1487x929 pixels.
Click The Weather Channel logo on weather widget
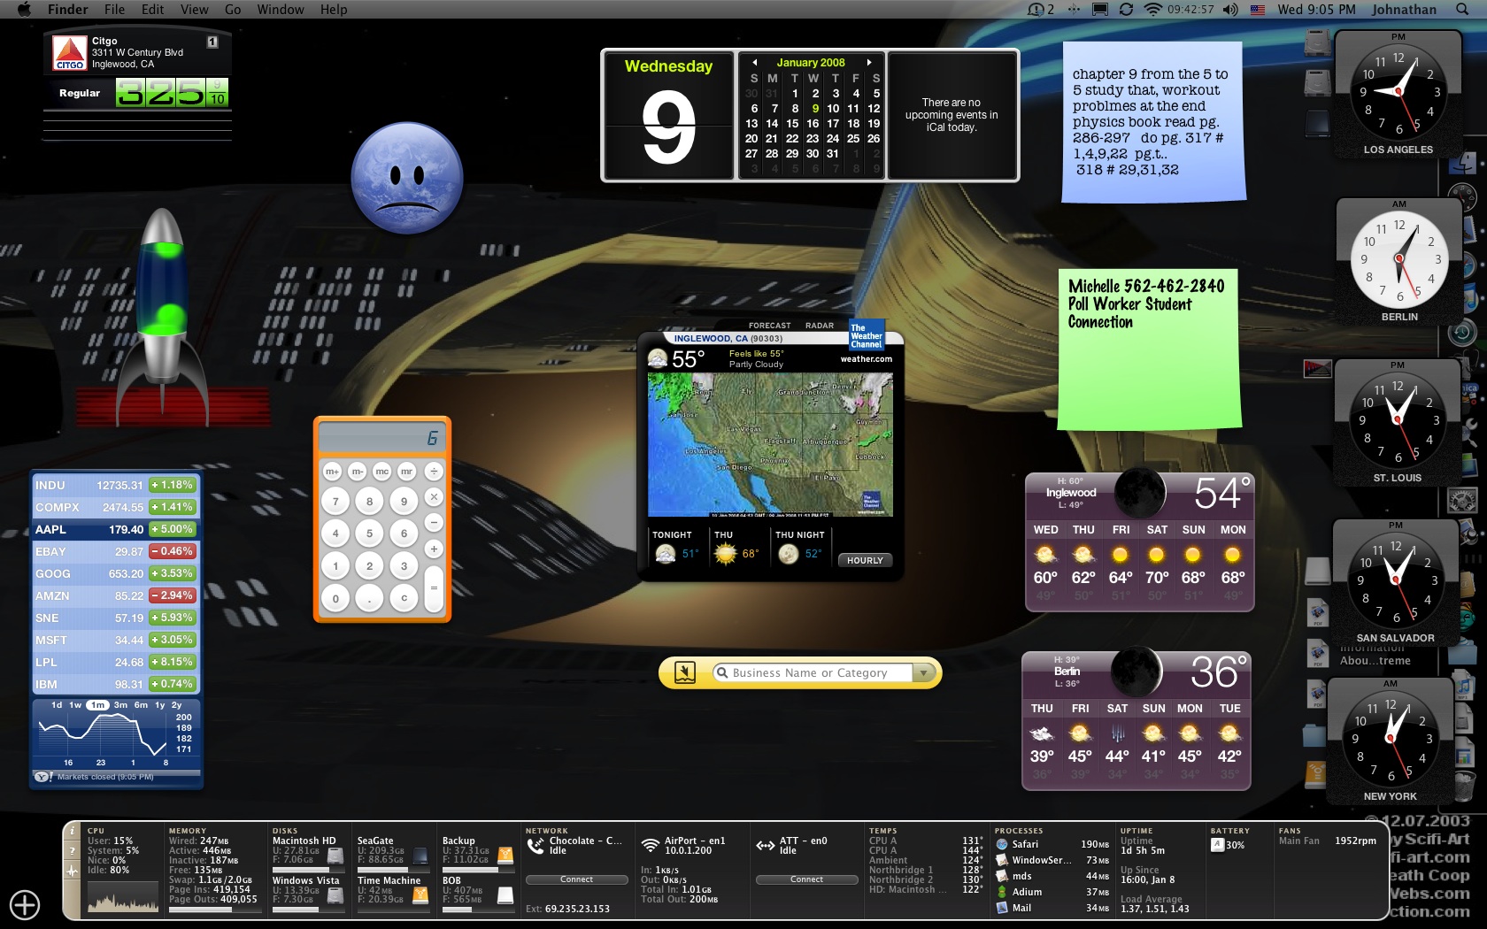867,335
